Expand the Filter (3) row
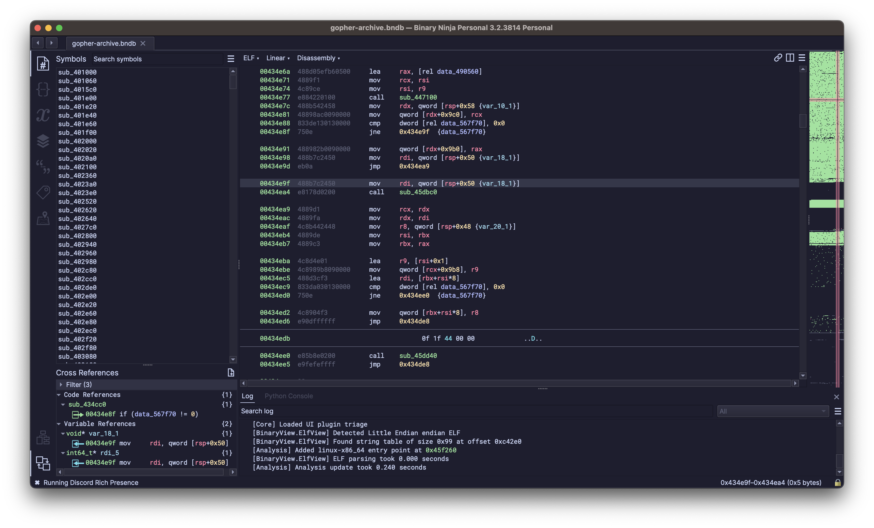This screenshot has width=874, height=528. click(61, 385)
